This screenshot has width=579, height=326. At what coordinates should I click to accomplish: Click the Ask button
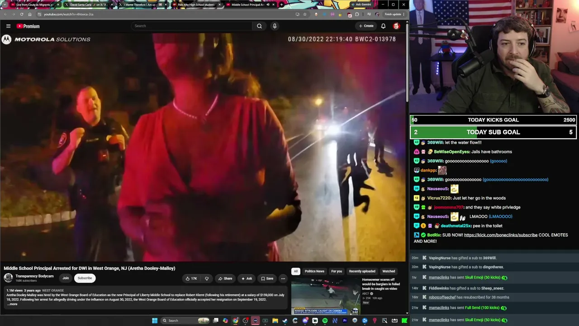pyautogui.click(x=247, y=278)
